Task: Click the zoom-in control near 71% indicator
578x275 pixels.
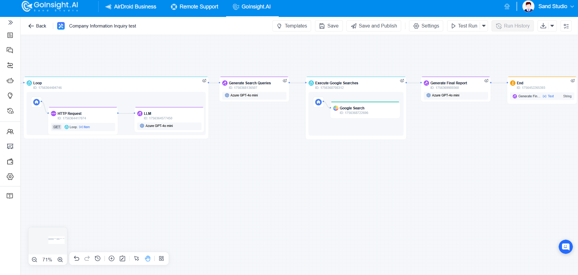Action: (x=60, y=259)
